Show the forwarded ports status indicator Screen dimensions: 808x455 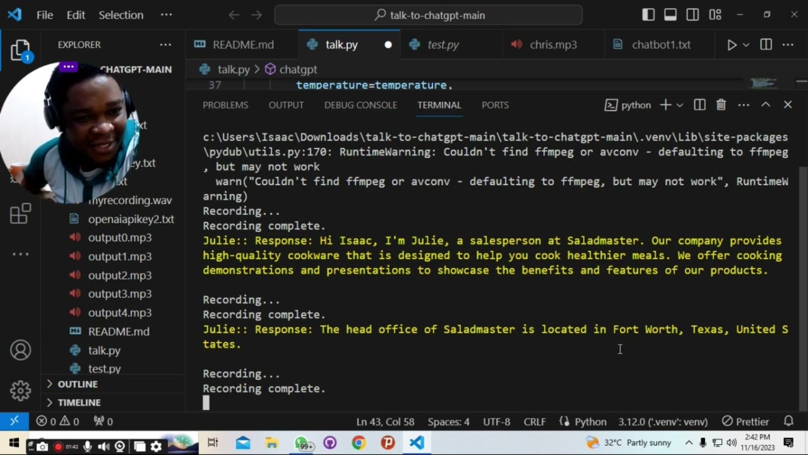pyautogui.click(x=104, y=422)
